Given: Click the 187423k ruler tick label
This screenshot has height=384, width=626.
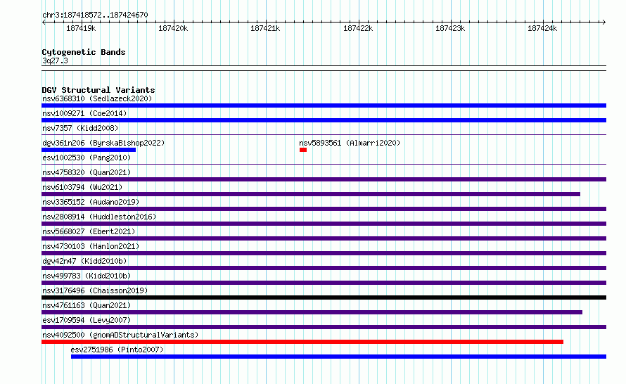Looking at the screenshot, I should point(450,28).
